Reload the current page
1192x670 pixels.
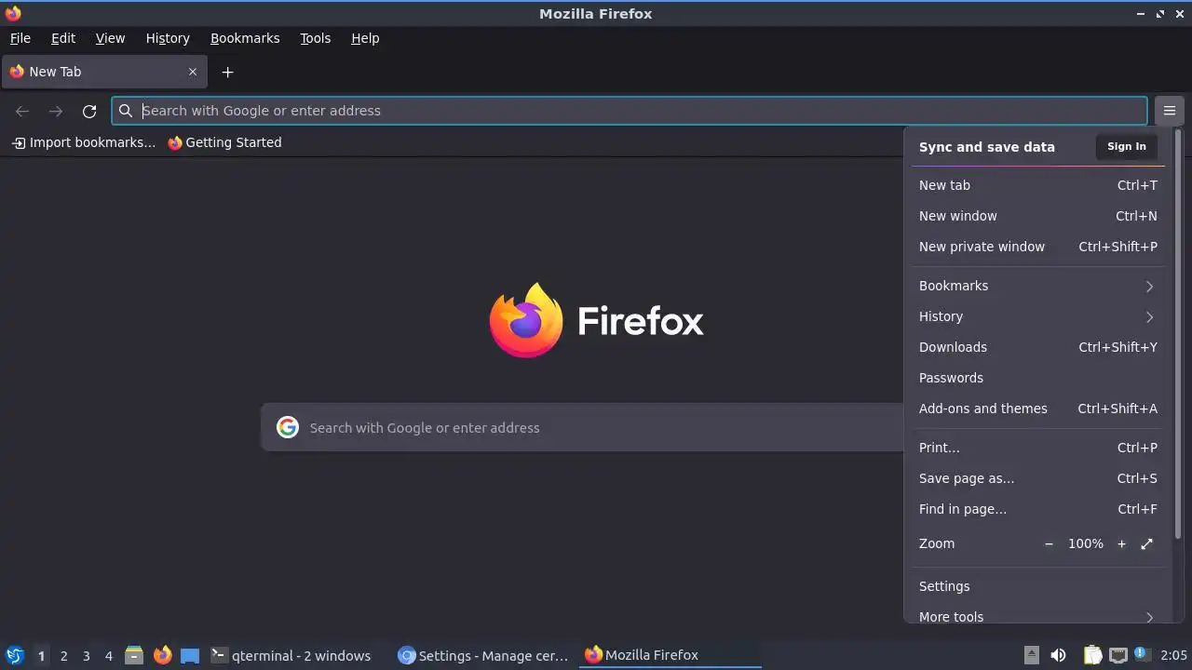pos(89,111)
